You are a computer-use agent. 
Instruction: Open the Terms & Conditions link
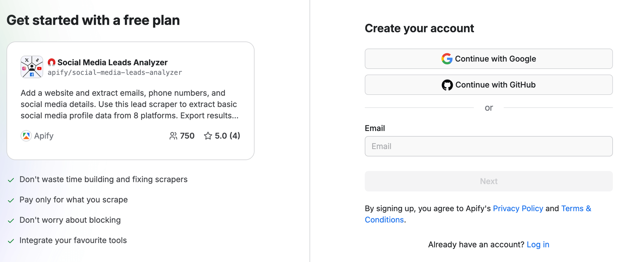click(x=576, y=208)
